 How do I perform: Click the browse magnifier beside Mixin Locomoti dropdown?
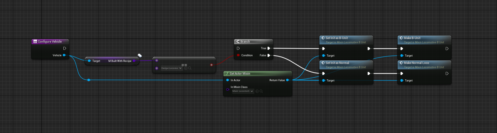coord(261,91)
